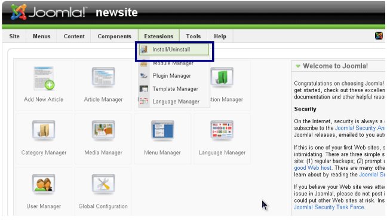The image size is (390, 223).
Task: Click the small Joomla icon at the right of the menu bar
Action: click(x=379, y=36)
